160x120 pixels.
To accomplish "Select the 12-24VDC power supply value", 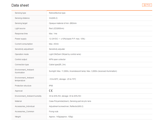I will [67, 39].
